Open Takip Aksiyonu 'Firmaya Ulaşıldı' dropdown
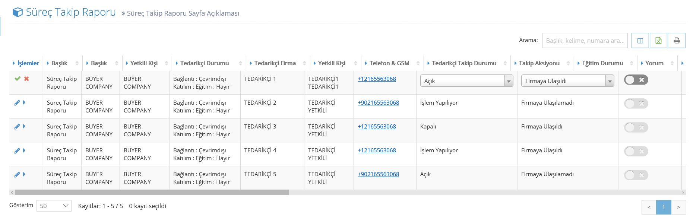 tap(567, 81)
